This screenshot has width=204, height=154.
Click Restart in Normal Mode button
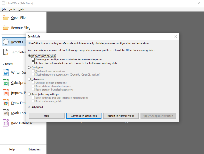(x=121, y=116)
